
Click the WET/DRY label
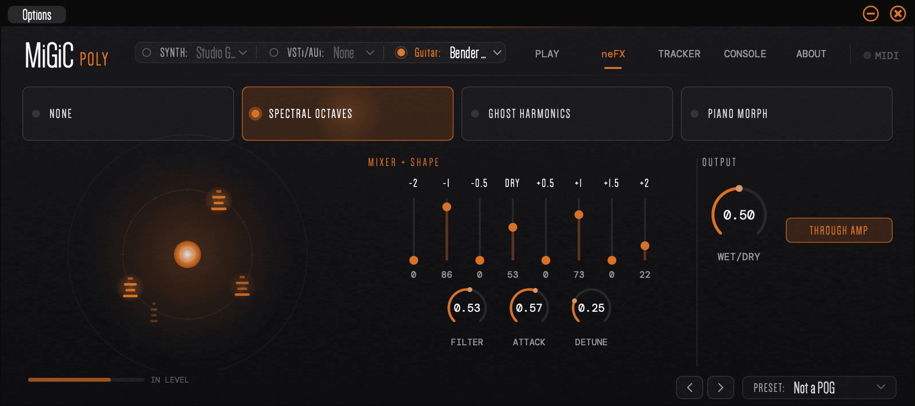pyautogui.click(x=739, y=257)
